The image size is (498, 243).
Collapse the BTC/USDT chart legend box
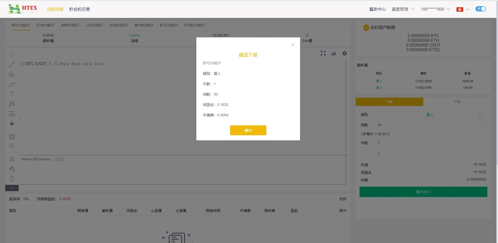click(23, 64)
